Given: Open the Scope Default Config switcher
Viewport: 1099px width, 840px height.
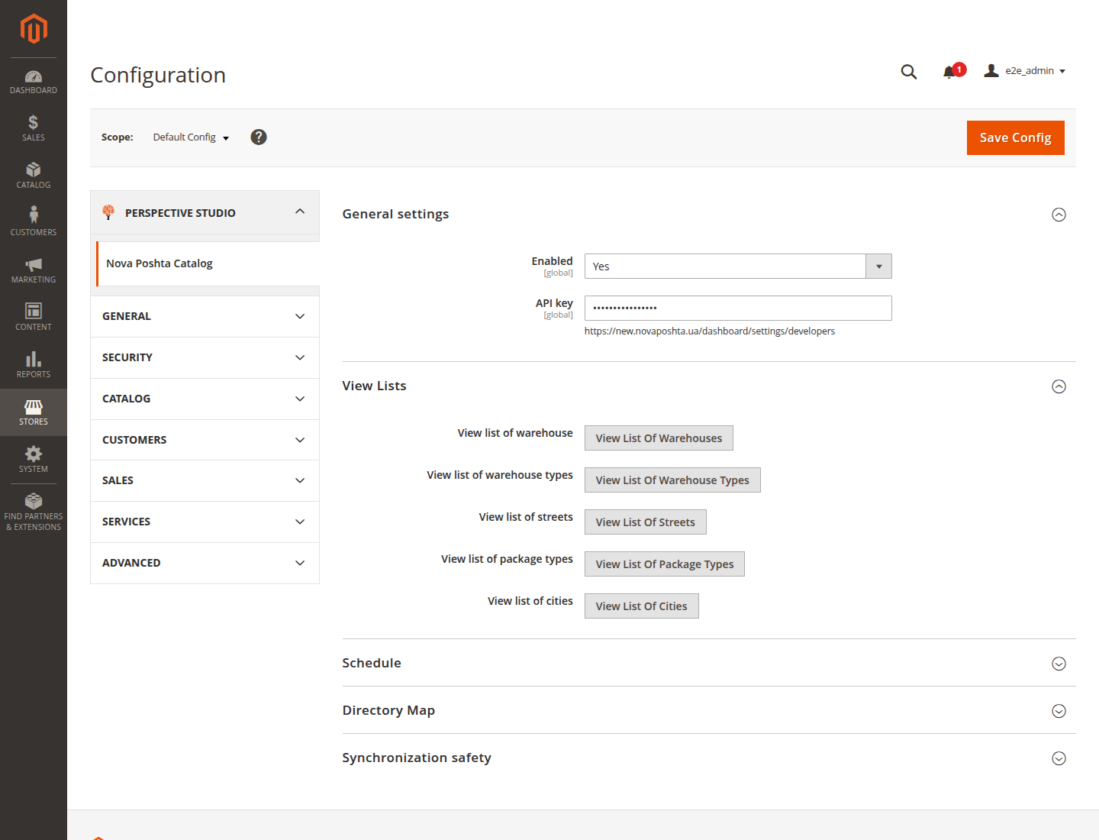Looking at the screenshot, I should 191,137.
